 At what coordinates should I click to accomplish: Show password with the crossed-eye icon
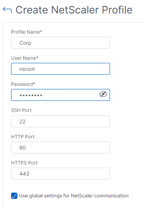click(103, 94)
